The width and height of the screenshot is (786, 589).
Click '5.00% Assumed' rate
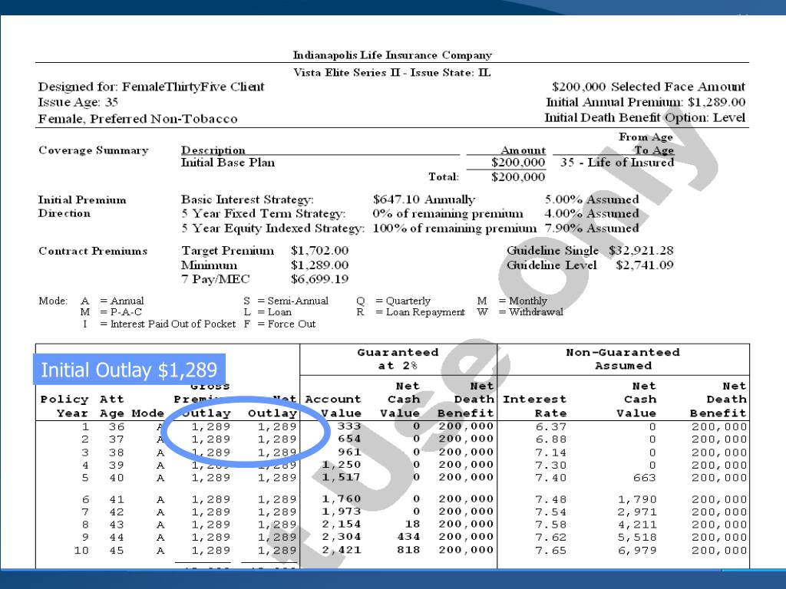pos(592,199)
